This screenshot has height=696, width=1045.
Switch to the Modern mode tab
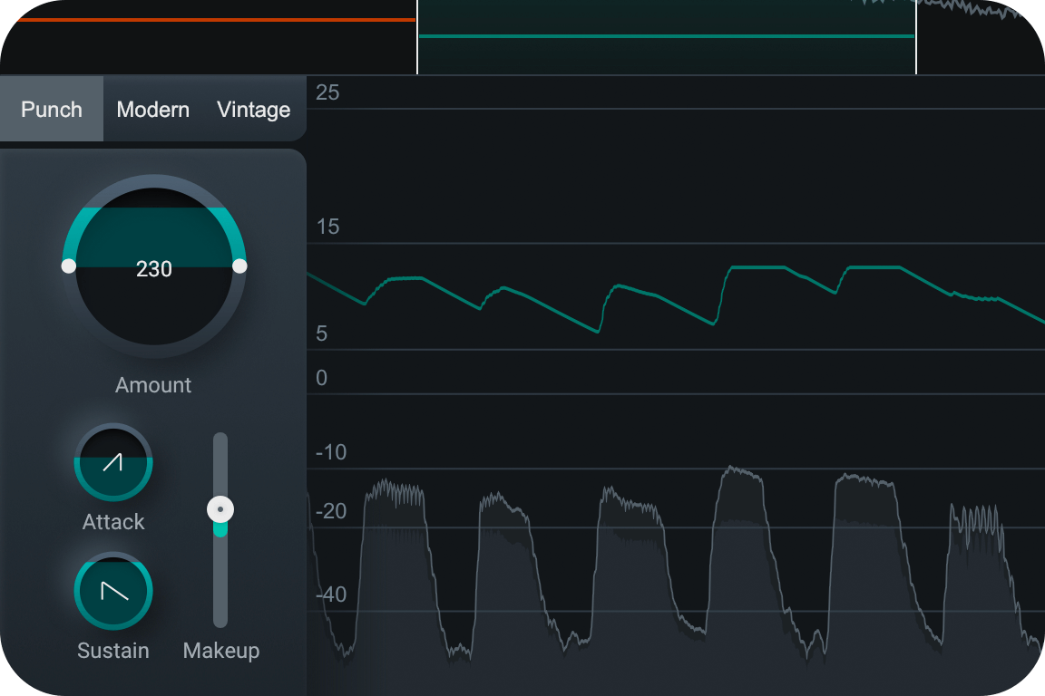click(x=152, y=110)
